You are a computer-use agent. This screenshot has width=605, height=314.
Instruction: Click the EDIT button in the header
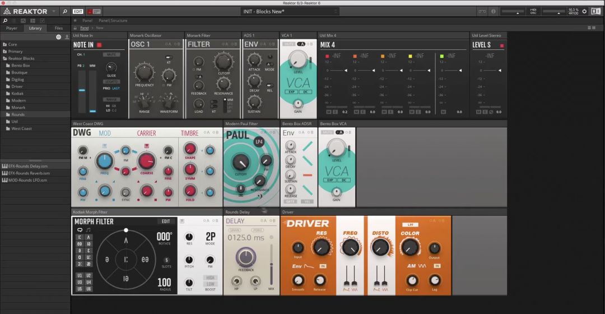click(x=78, y=12)
